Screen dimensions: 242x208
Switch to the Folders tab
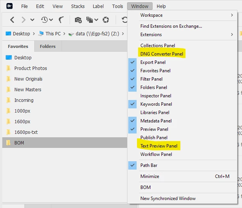tap(48, 46)
